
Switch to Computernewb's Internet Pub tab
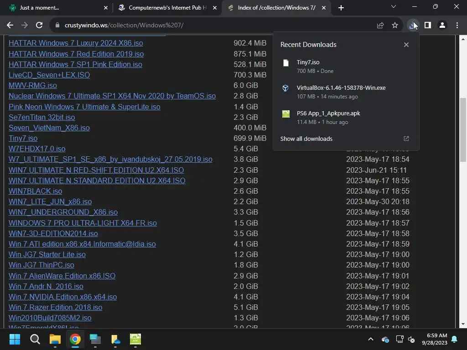167,8
